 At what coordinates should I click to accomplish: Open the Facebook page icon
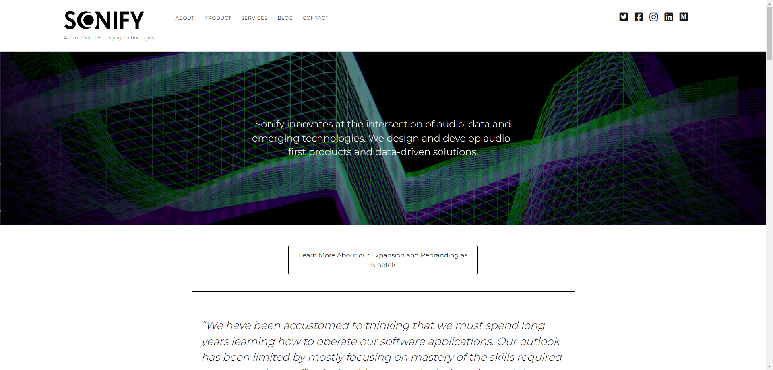coord(639,17)
